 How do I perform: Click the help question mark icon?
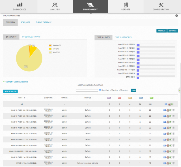176,16
